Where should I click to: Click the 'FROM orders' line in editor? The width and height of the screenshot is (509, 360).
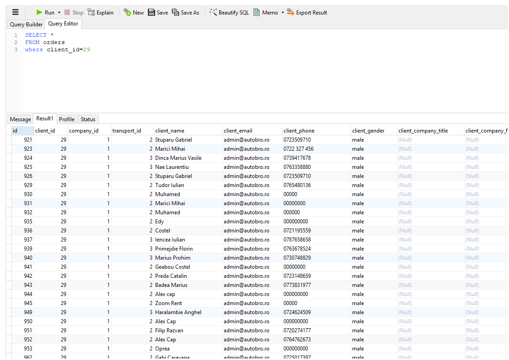45,42
